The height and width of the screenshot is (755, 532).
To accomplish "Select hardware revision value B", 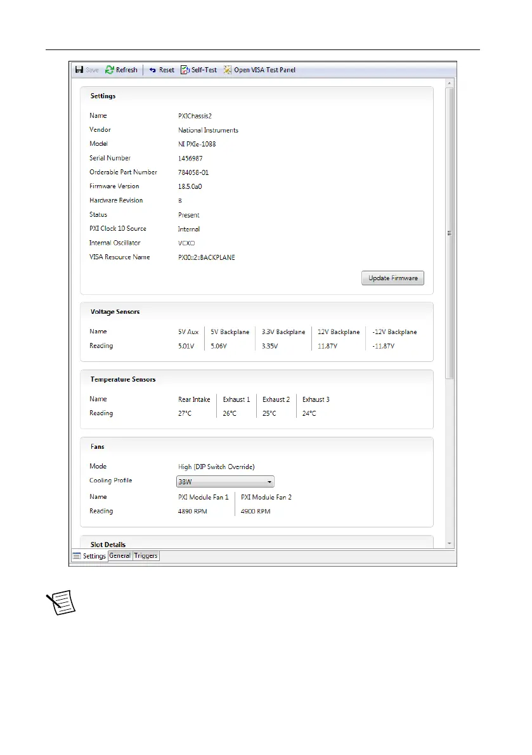I will pos(180,201).
